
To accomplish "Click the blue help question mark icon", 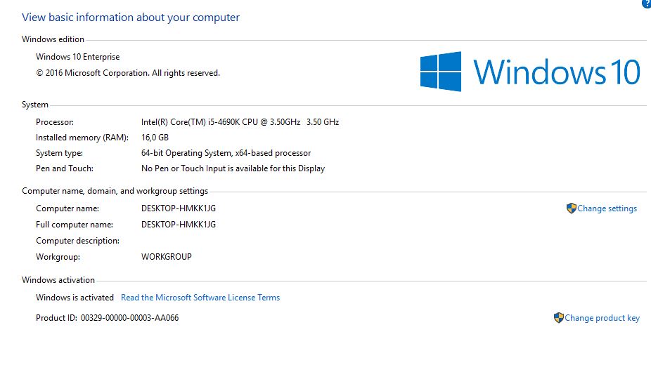I will (647, 4).
